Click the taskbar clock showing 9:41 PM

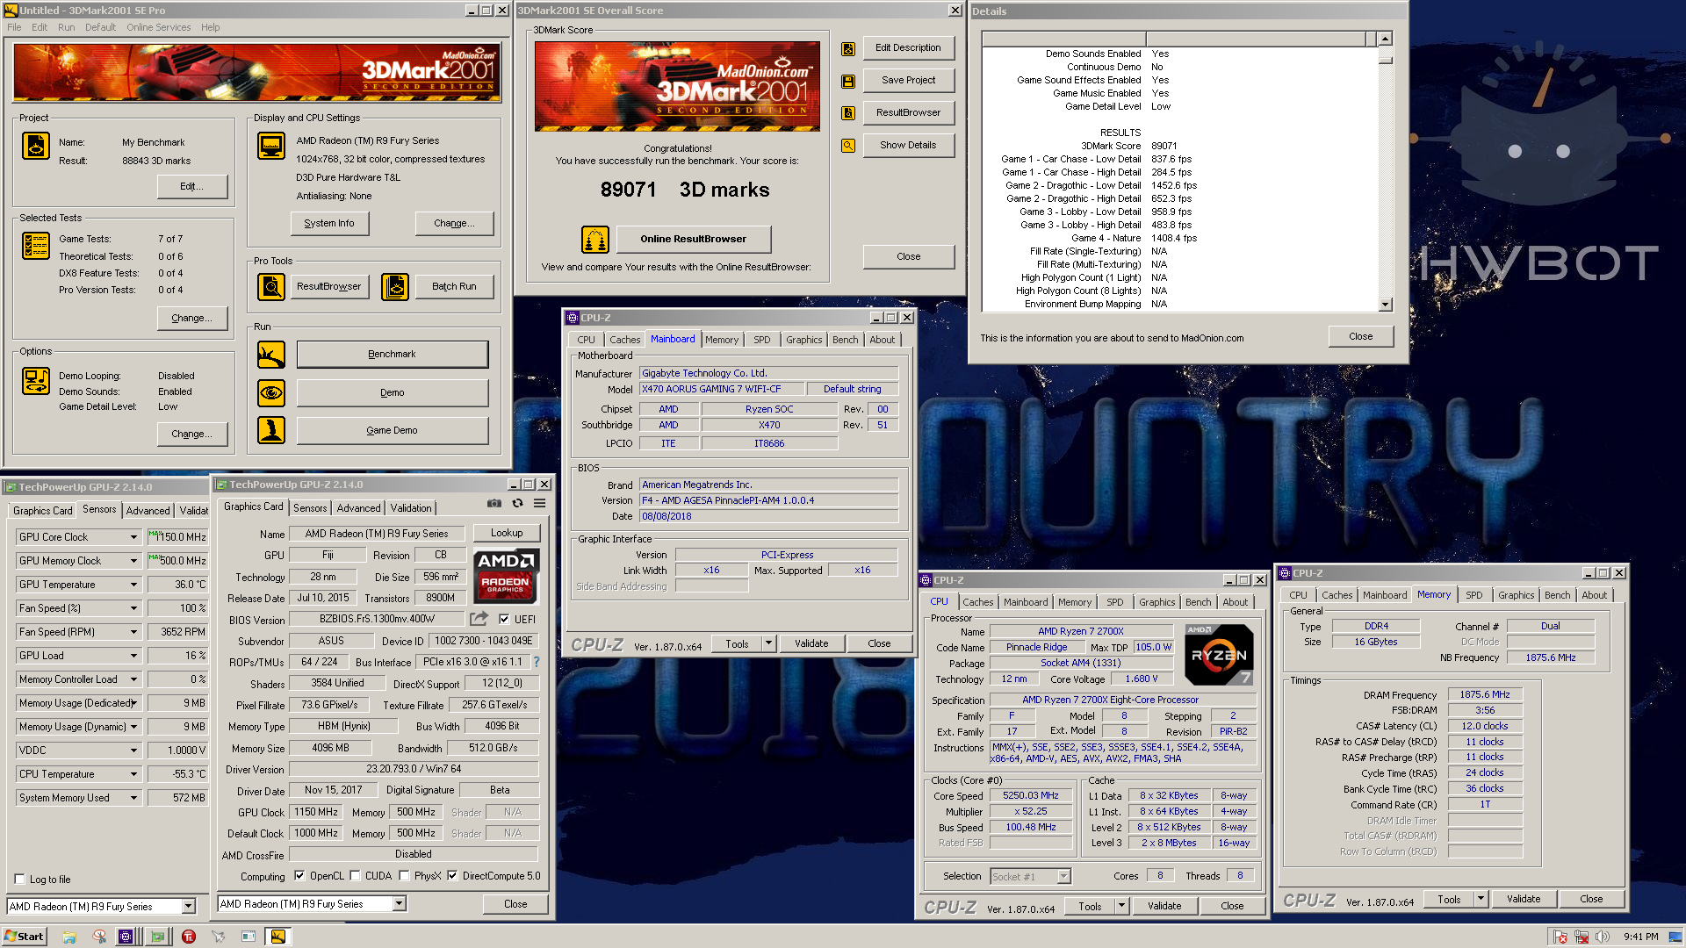[x=1640, y=937]
